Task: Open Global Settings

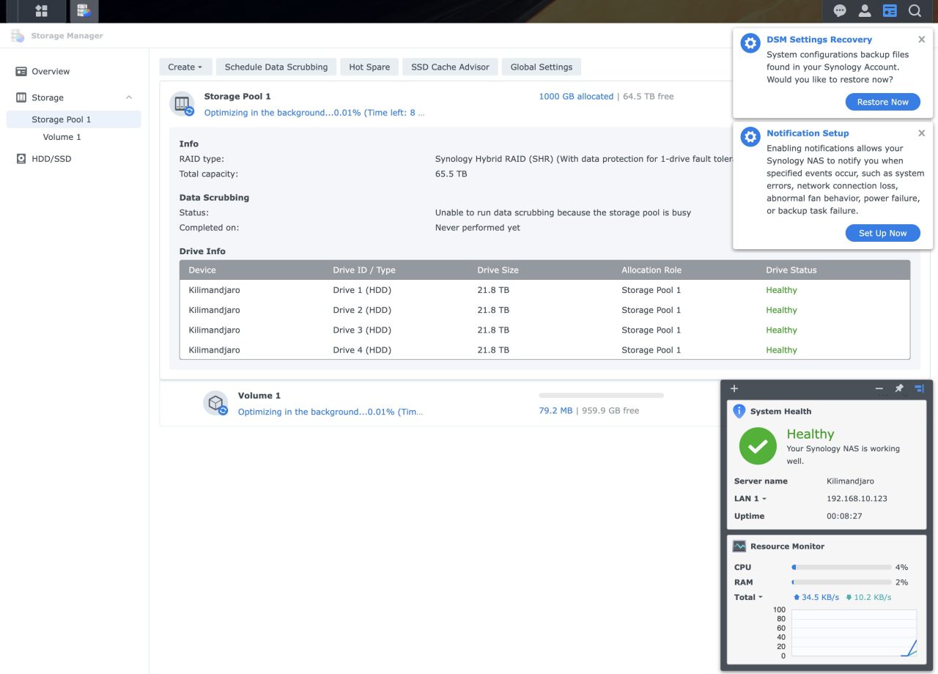Action: pos(542,67)
